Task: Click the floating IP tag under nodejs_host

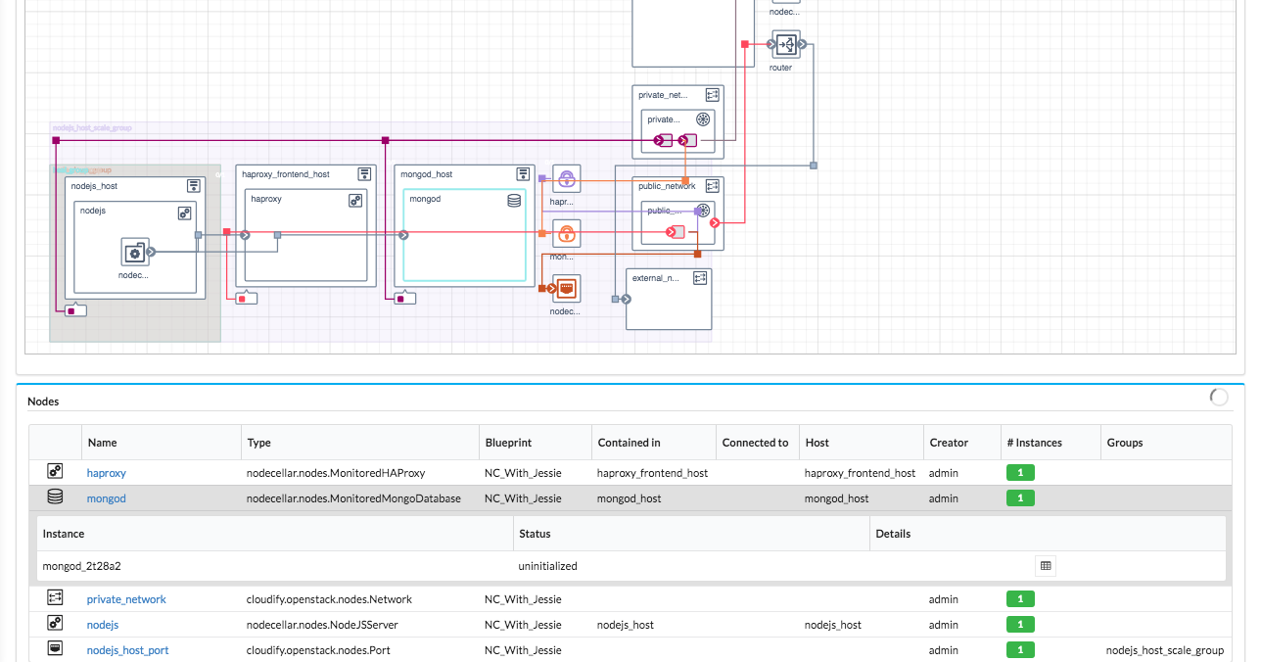Action: click(75, 310)
